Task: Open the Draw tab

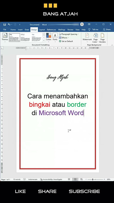Action: click(27, 30)
